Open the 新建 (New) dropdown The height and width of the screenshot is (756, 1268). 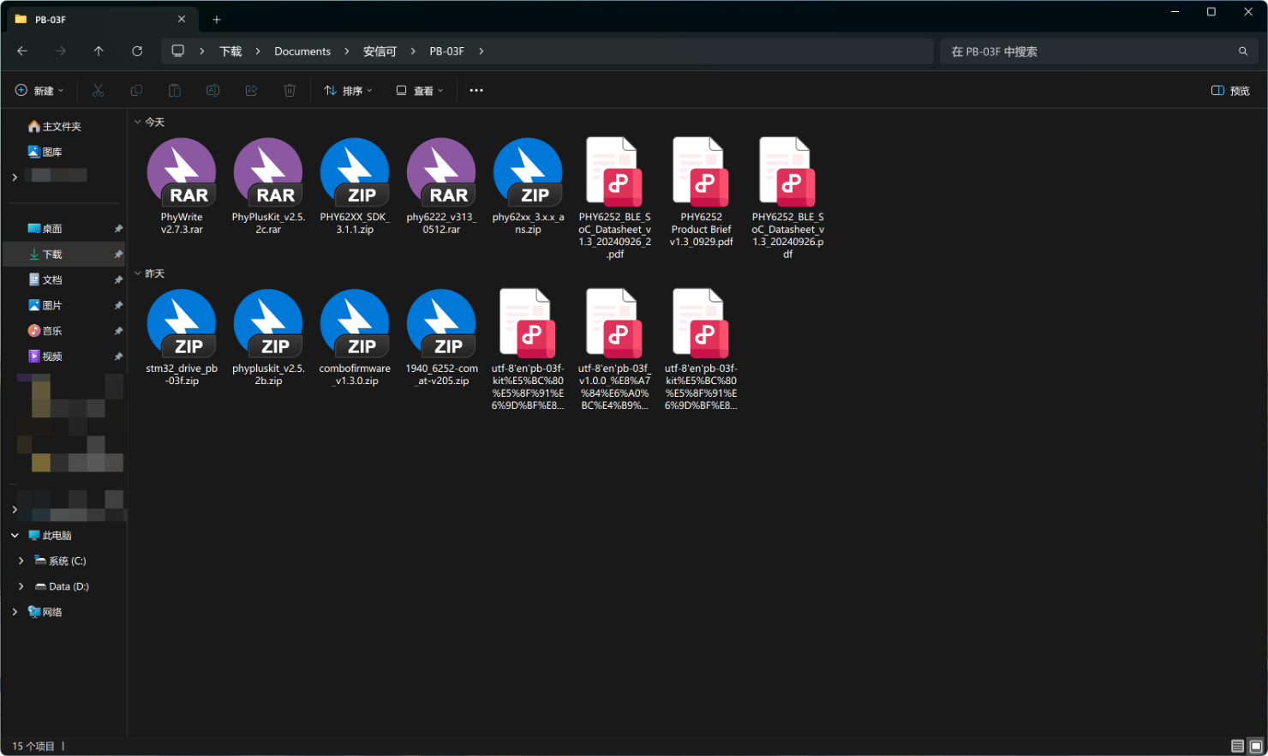coord(39,90)
